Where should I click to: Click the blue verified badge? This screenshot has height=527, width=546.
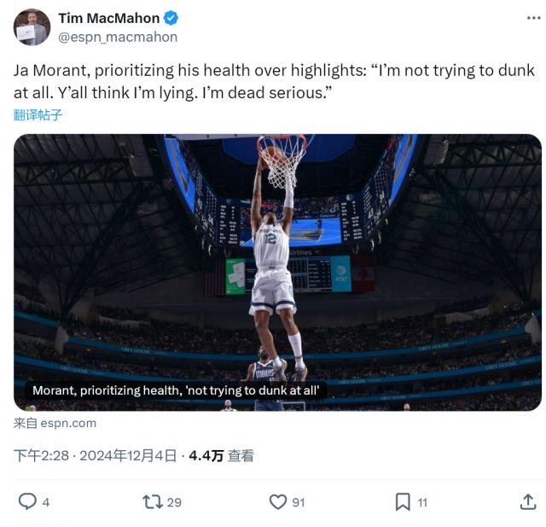point(171,18)
